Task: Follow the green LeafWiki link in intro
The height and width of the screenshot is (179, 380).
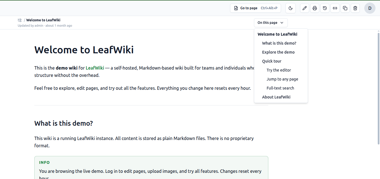Action: (95, 68)
